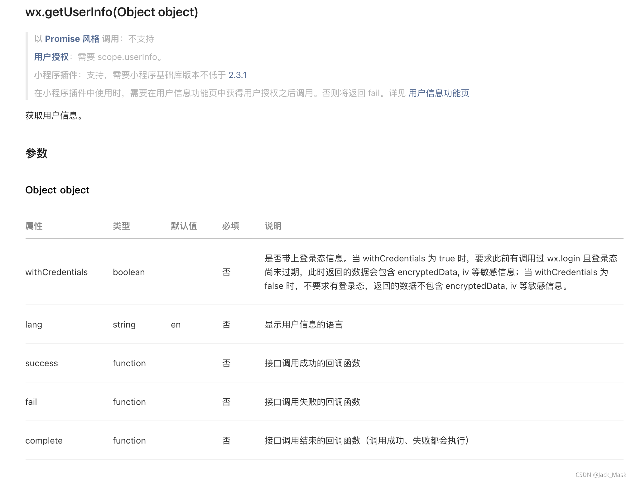Click the 默认值 column header

(183, 226)
